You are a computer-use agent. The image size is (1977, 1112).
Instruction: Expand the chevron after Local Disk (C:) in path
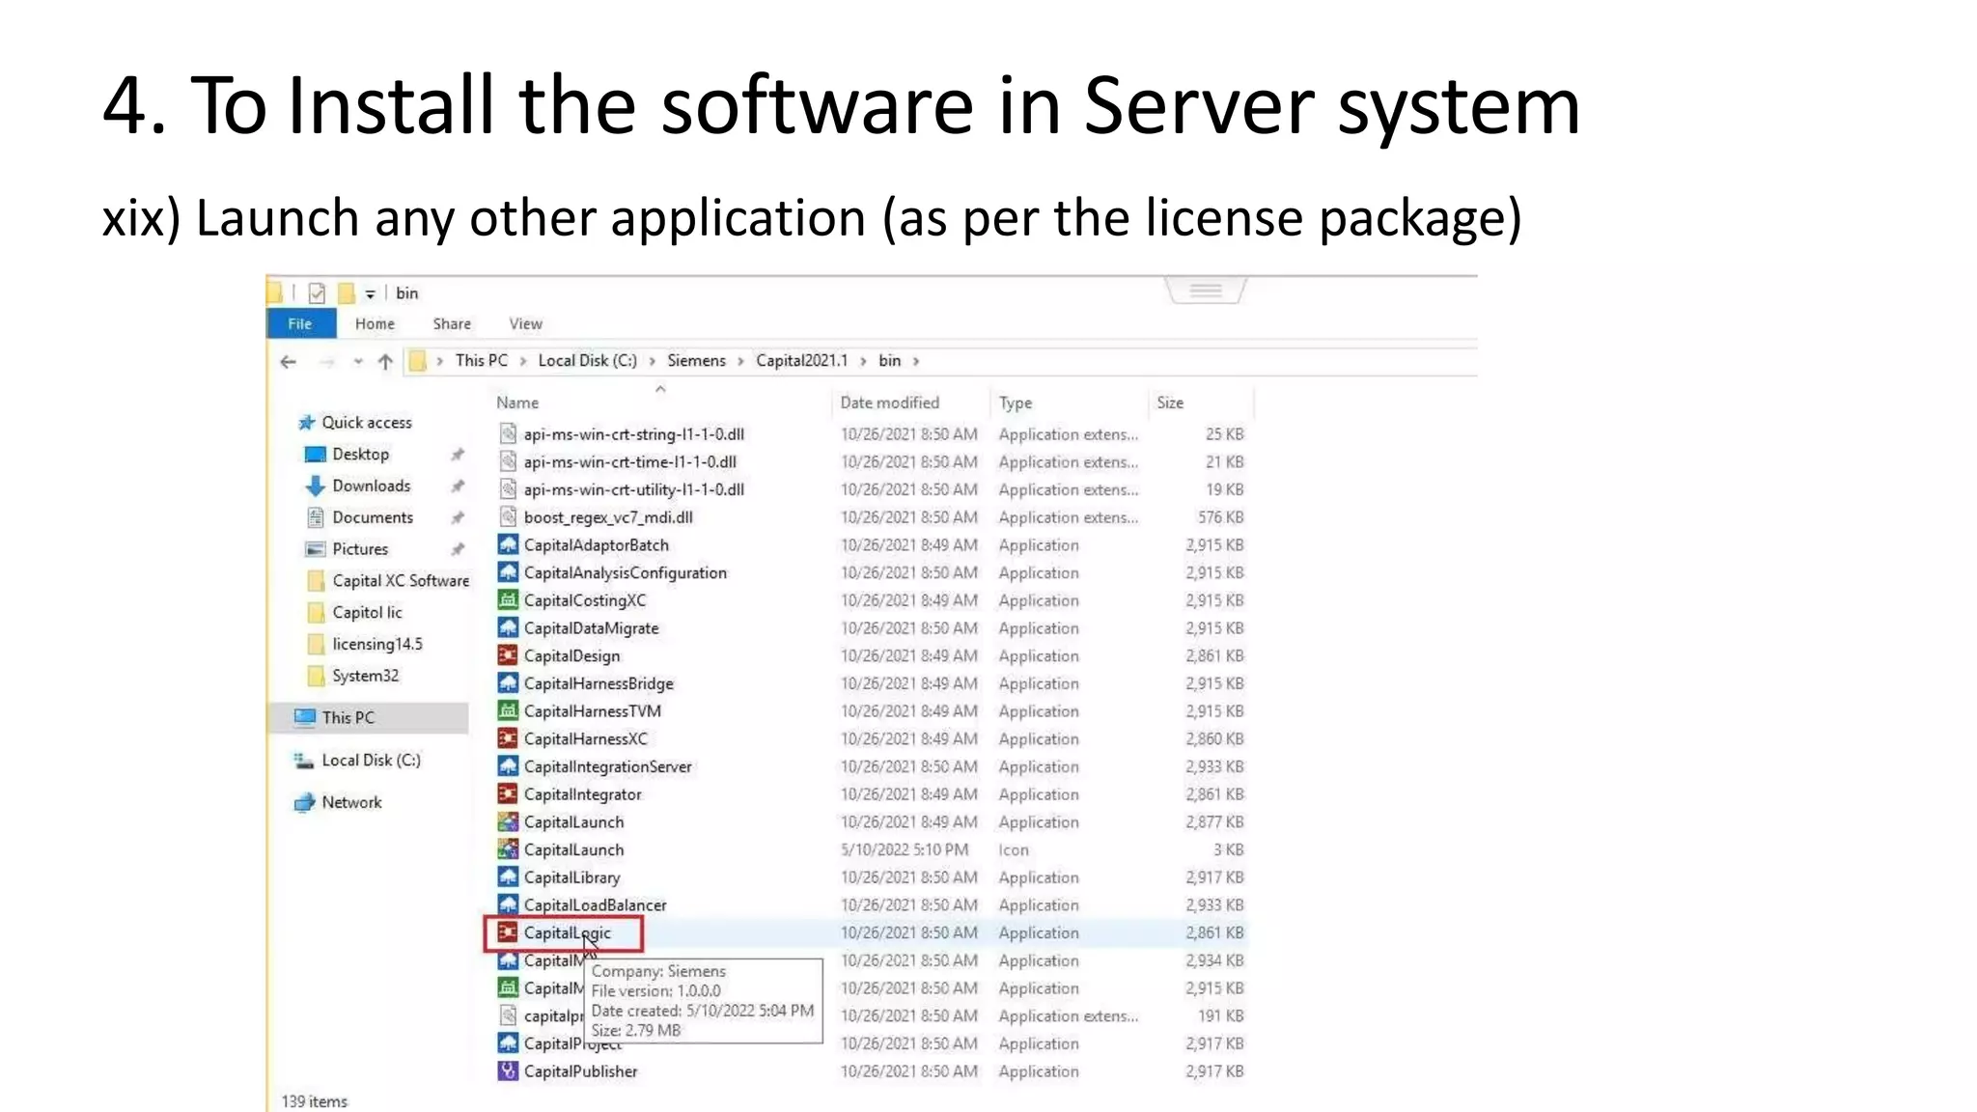[x=653, y=361]
